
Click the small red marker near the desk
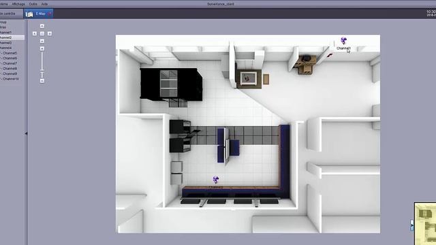(x=330, y=55)
